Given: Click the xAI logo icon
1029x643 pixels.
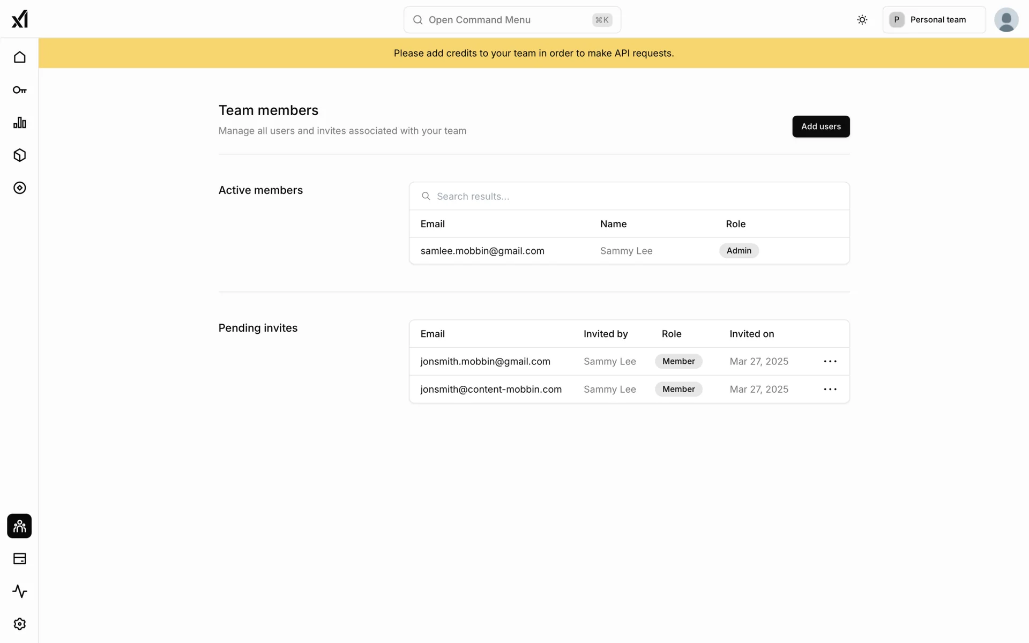Looking at the screenshot, I should tap(19, 19).
